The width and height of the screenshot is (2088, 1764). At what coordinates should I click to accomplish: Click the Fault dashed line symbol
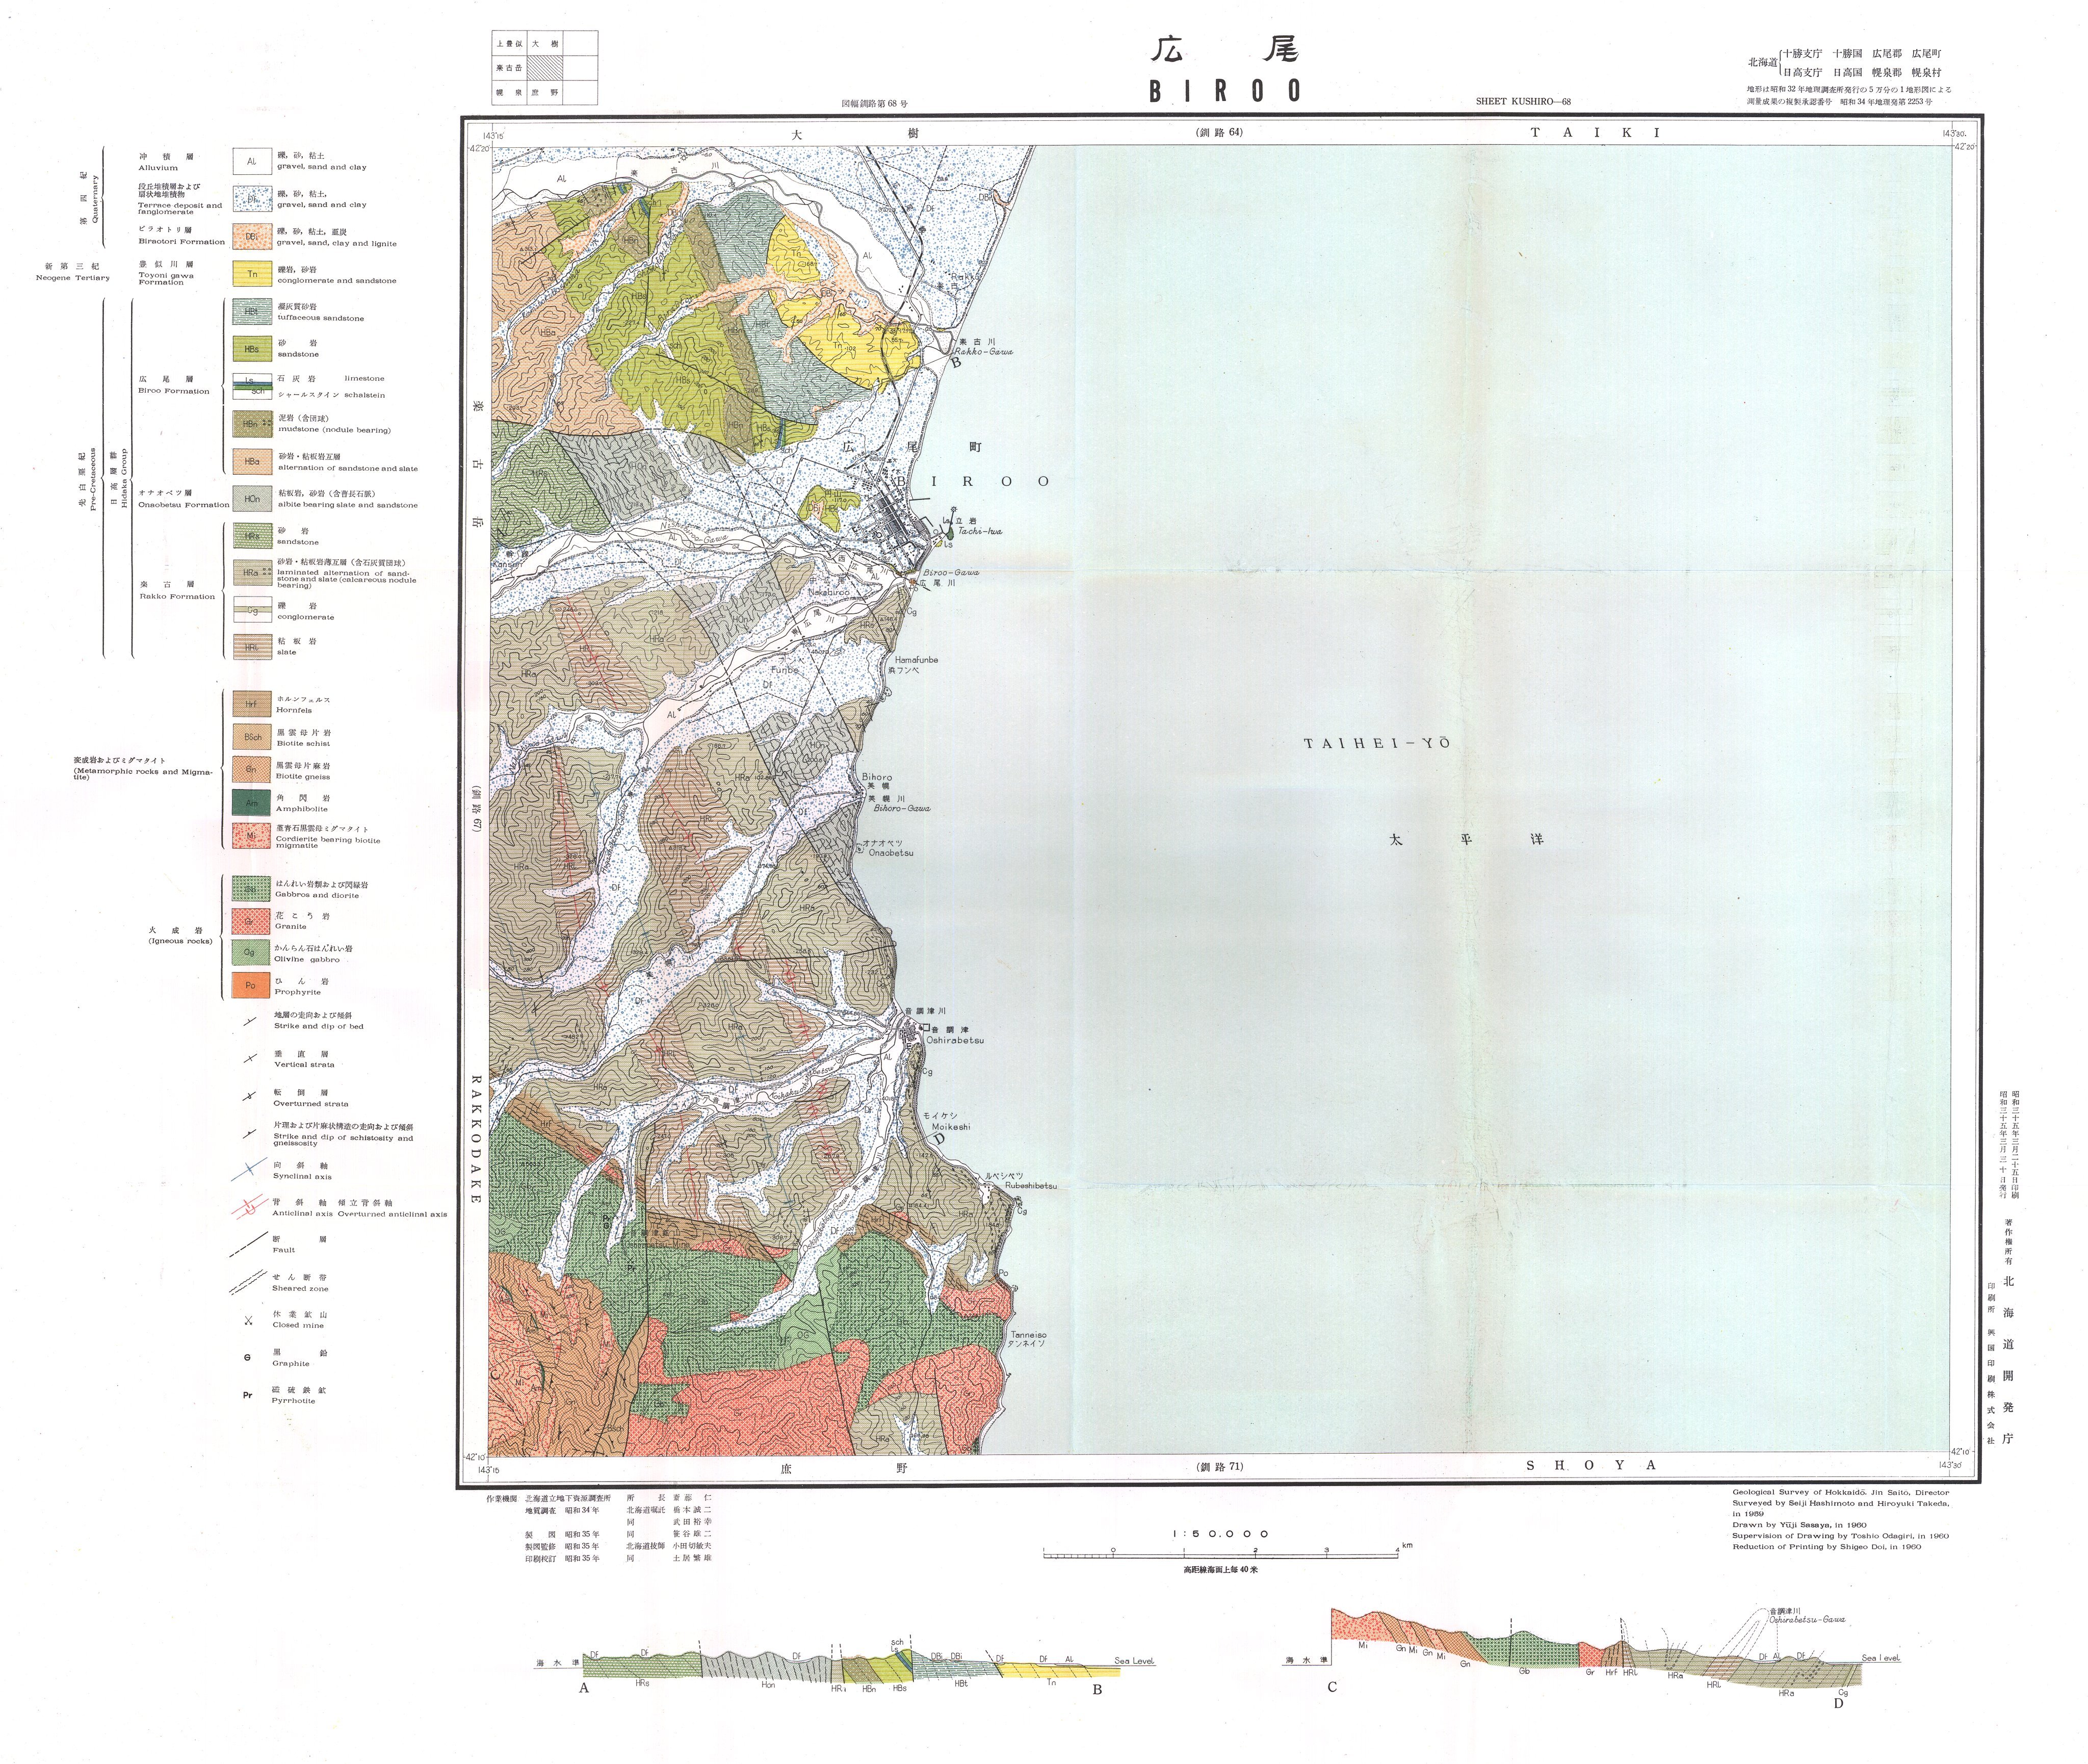coord(248,1245)
